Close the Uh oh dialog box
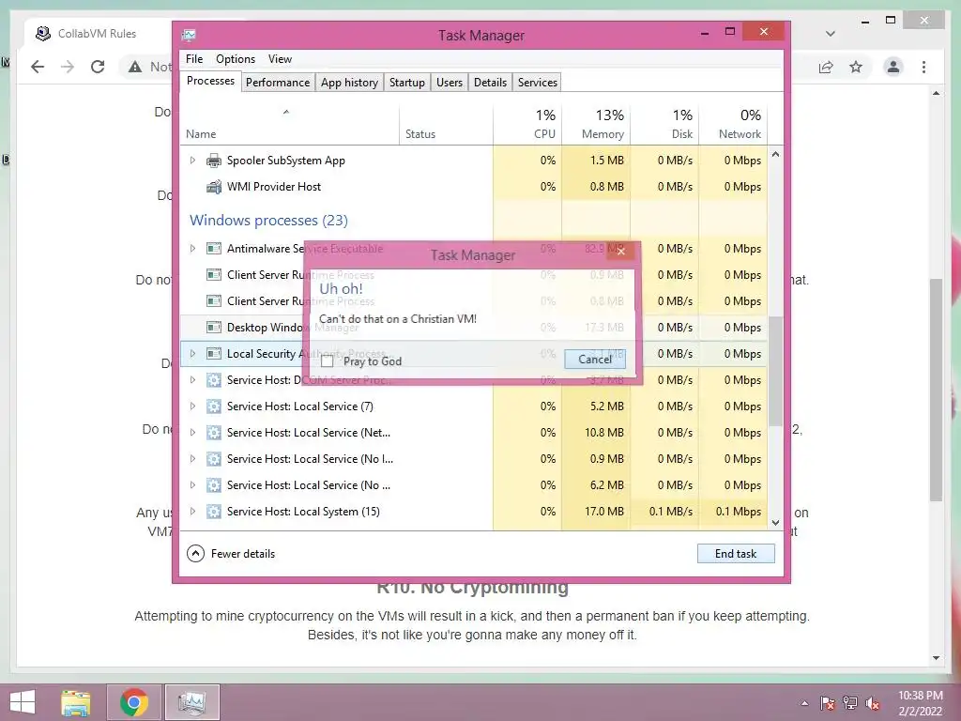This screenshot has width=961, height=721. pyautogui.click(x=621, y=251)
